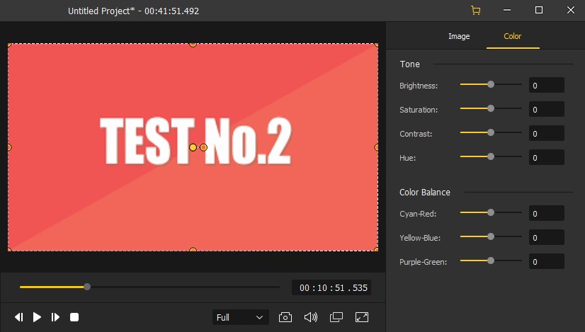Take a snapshot with the camera icon

coord(285,317)
